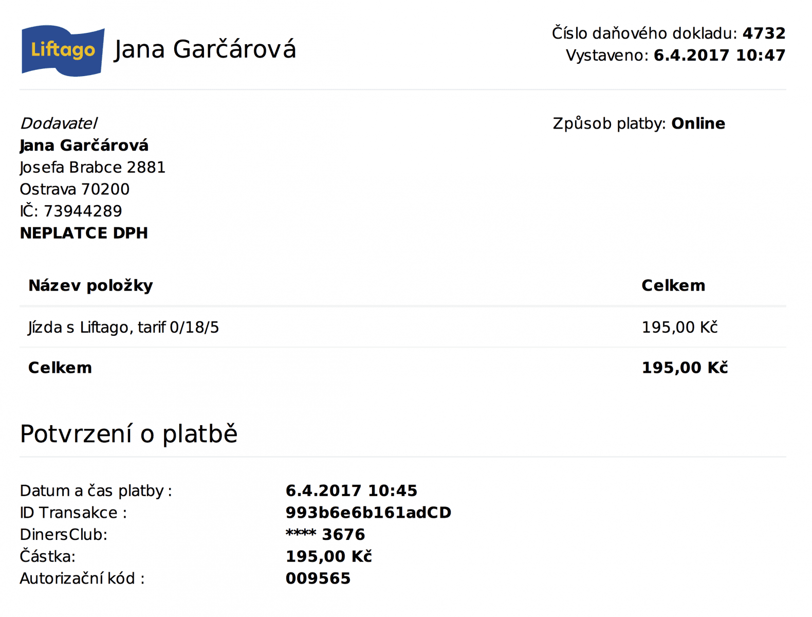Select the transaction ID 993b6e6b161adCD
This screenshot has height=617, width=812.
point(368,513)
